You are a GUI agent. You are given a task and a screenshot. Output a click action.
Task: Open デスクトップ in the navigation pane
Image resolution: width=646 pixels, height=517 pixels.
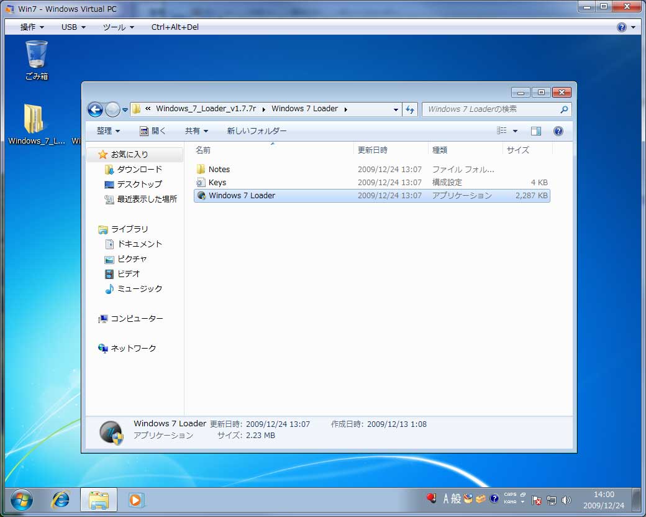(133, 185)
